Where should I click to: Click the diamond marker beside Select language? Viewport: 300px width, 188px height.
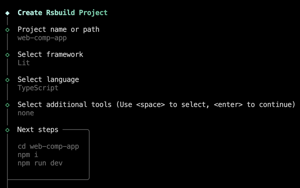7,80
